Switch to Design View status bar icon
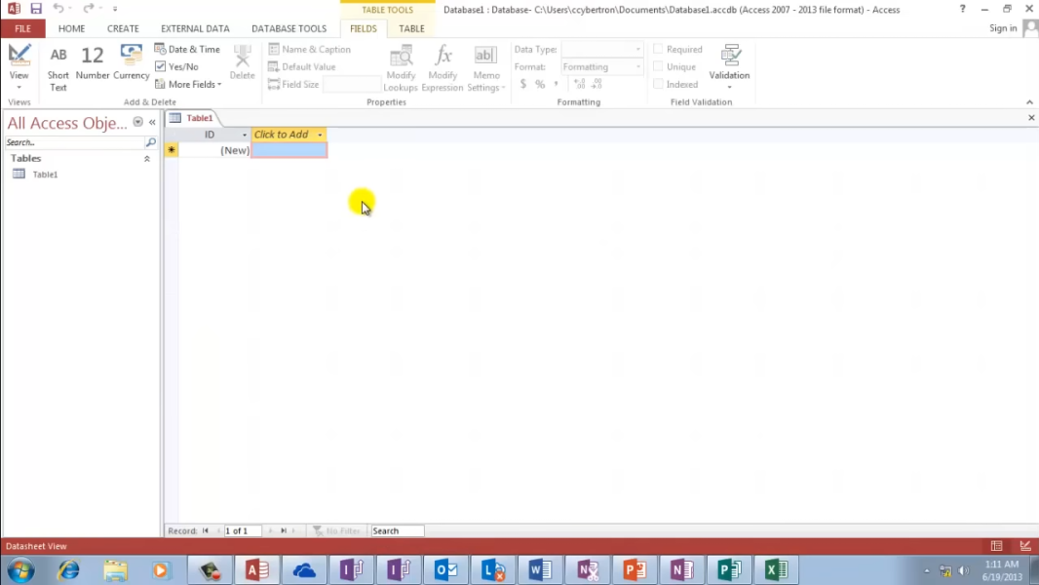Image resolution: width=1039 pixels, height=585 pixels. [1025, 546]
